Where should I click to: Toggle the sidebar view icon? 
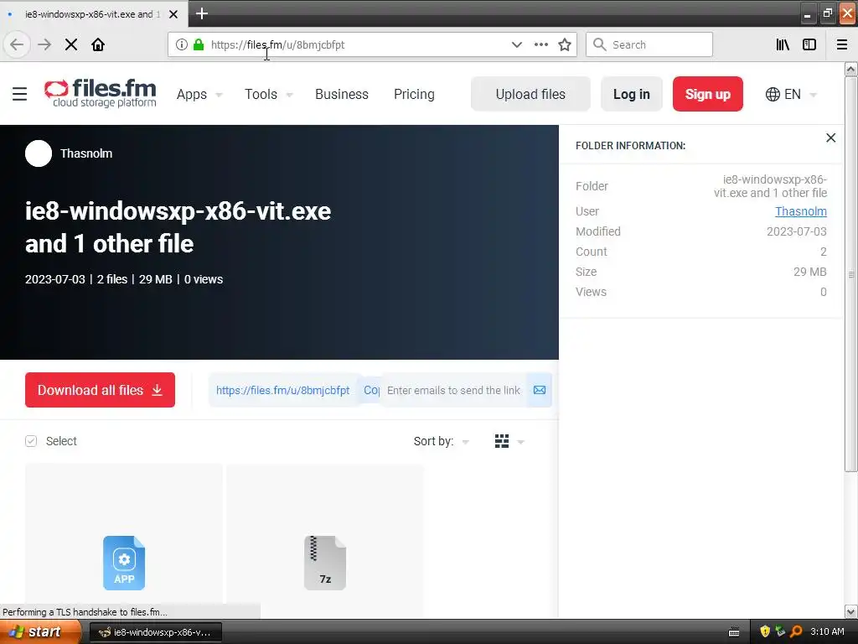[809, 44]
